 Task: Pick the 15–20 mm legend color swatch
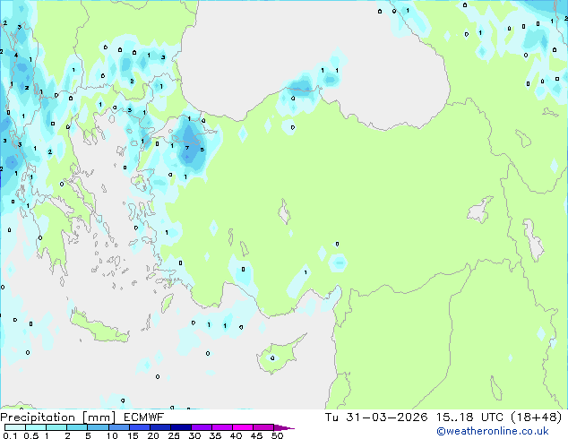pyautogui.click(x=139, y=427)
